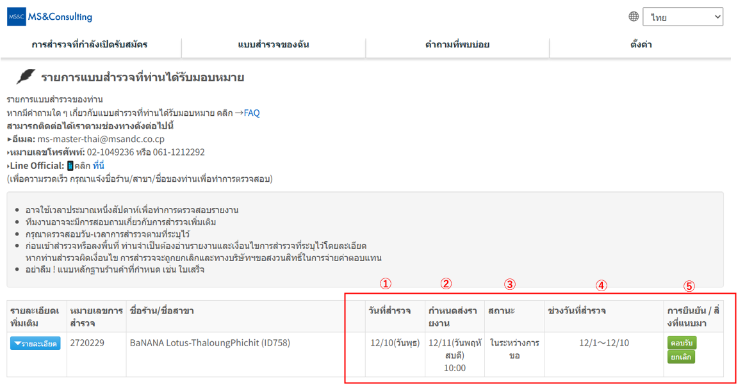Screen dimensions: 745x391
Task: Click the globe language icon
Action: (634, 17)
